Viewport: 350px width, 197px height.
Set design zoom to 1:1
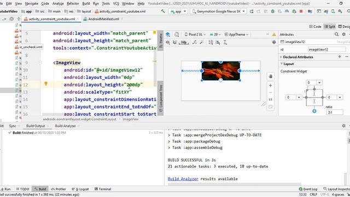[271, 100]
